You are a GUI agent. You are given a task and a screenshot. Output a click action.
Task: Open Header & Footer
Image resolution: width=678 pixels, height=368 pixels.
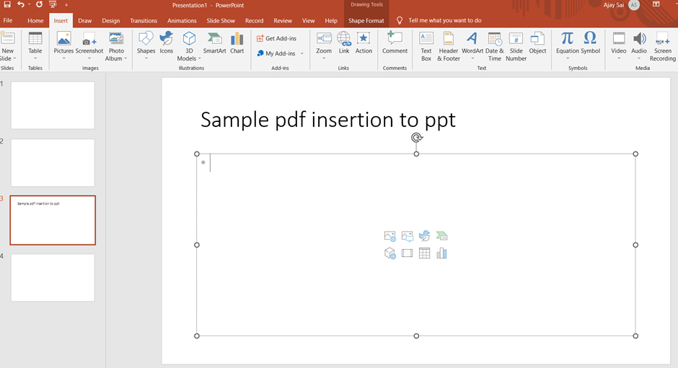(x=449, y=46)
